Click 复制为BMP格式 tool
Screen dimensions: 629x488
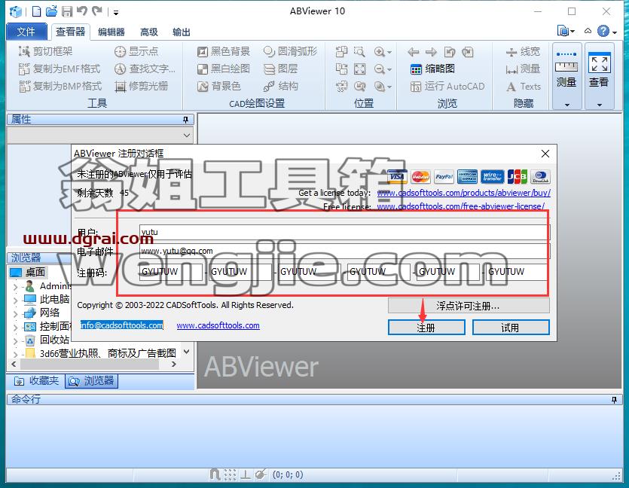(60, 86)
